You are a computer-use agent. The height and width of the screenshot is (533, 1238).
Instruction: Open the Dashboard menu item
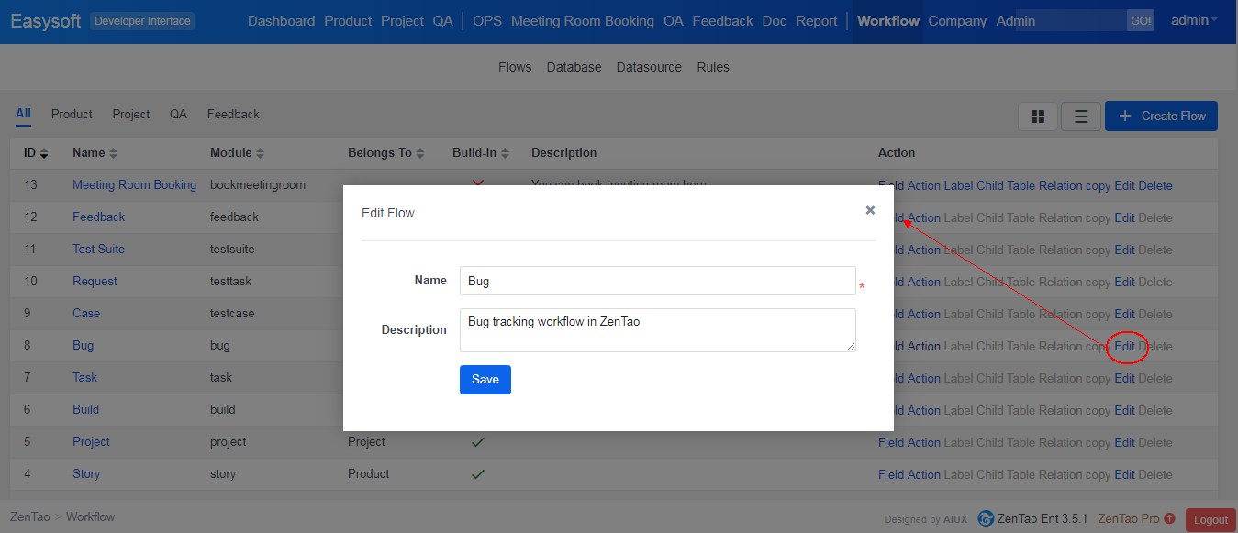[x=281, y=21]
